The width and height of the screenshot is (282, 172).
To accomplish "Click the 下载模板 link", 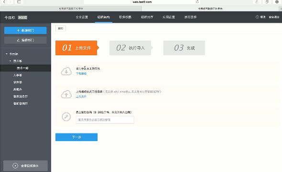I will tap(81, 73).
